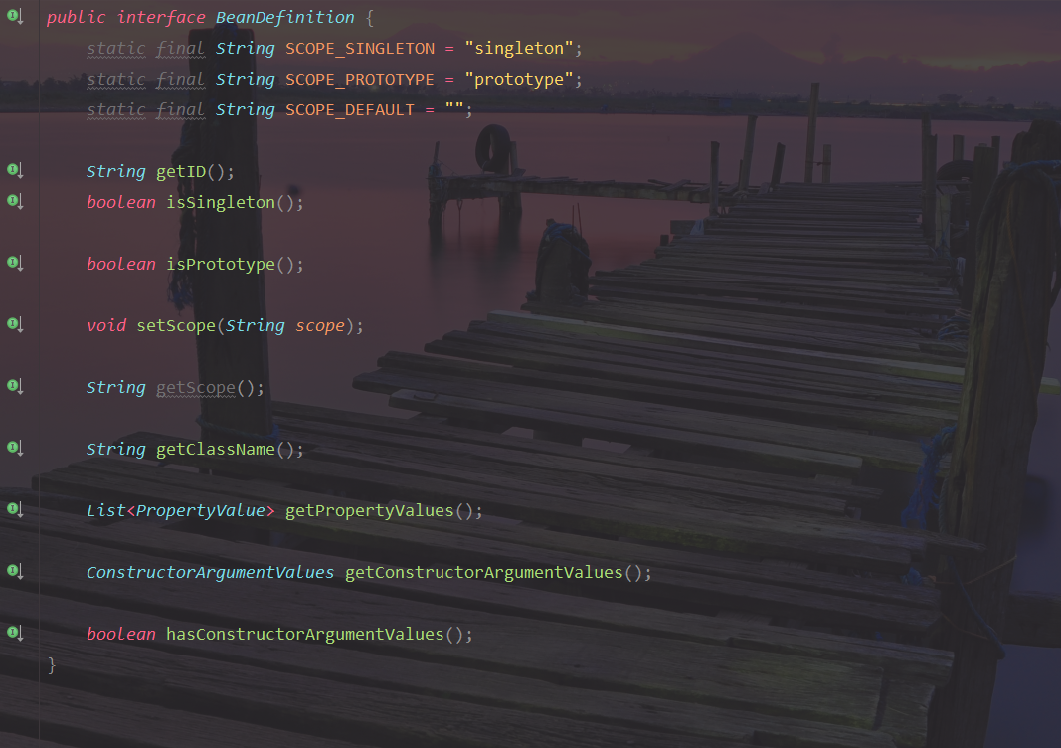The image size is (1061, 748).
Task: Click gutter icon beside getConstructorArgumentValues()
Action: pyautogui.click(x=15, y=571)
